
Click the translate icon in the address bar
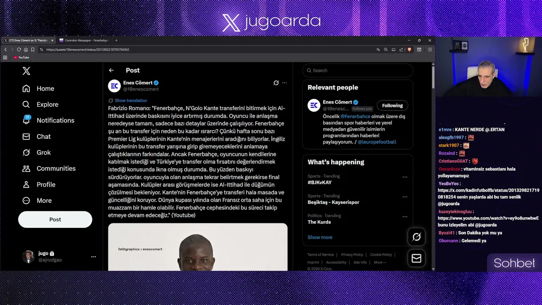pos(378,50)
